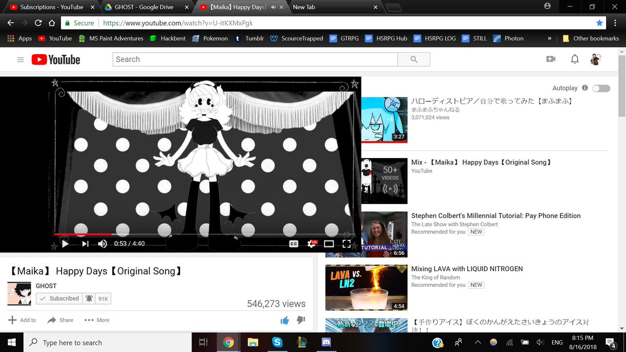This screenshot has height=352, width=626.
Task: Click Add to under the video
Action: coord(22,320)
